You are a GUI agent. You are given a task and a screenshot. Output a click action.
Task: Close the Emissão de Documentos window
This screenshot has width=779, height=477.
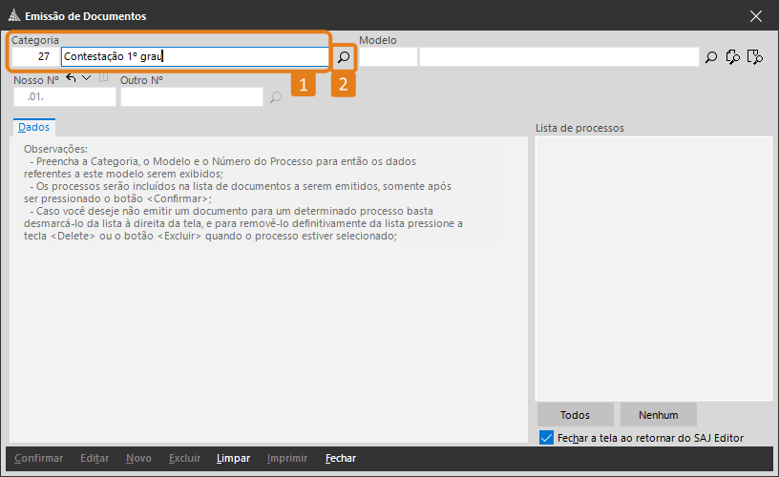[x=756, y=16]
